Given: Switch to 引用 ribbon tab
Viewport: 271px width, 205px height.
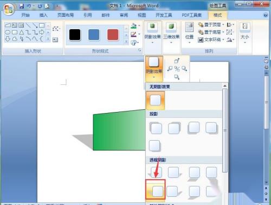Looking at the screenshot, I should tap(88, 15).
